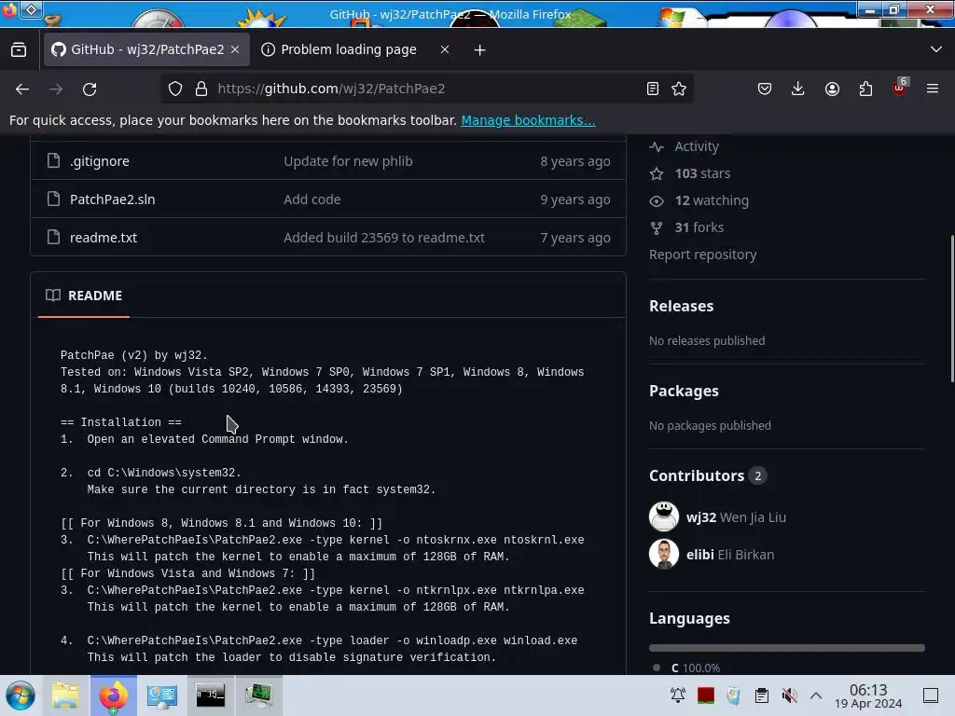
Task: Click show desktop button in taskbar
Action: pyautogui.click(x=931, y=695)
